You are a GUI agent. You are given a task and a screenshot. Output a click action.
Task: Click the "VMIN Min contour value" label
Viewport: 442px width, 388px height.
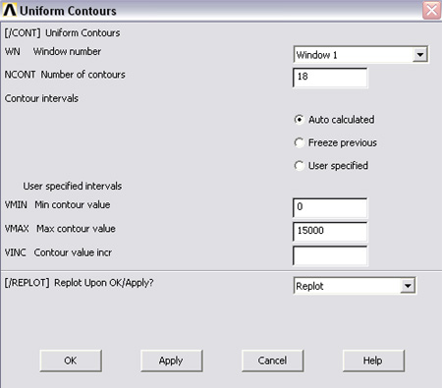tap(57, 205)
